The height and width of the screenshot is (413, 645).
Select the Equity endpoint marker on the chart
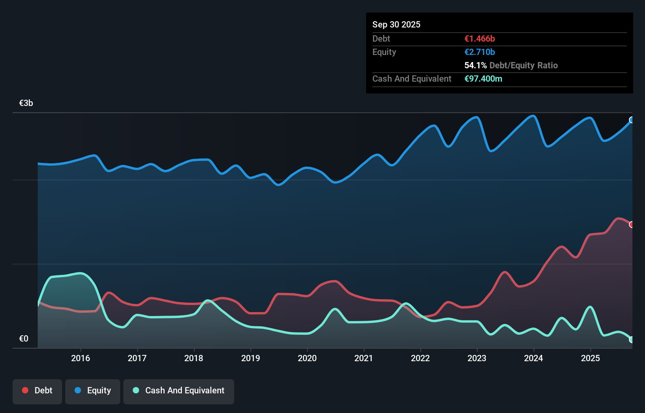click(632, 120)
